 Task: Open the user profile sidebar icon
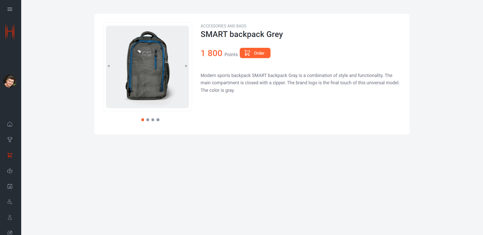[10, 217]
